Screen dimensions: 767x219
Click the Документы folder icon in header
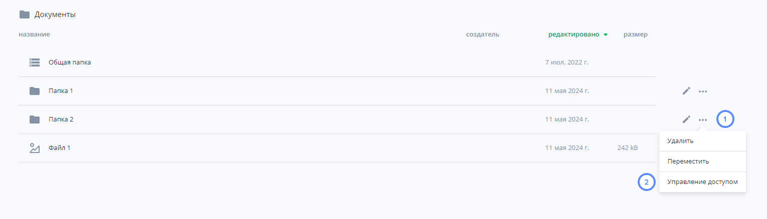(x=24, y=14)
